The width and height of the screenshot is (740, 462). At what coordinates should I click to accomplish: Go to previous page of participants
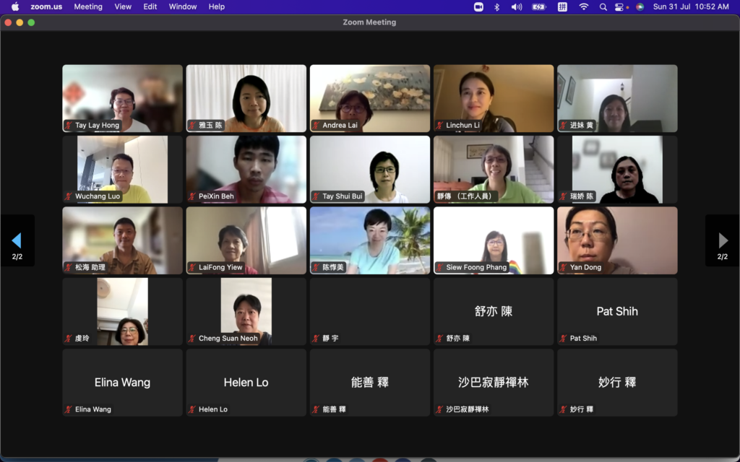(17, 240)
